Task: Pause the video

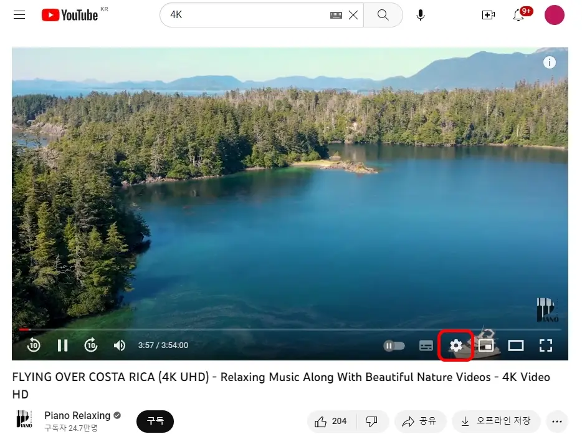Action: coord(63,345)
